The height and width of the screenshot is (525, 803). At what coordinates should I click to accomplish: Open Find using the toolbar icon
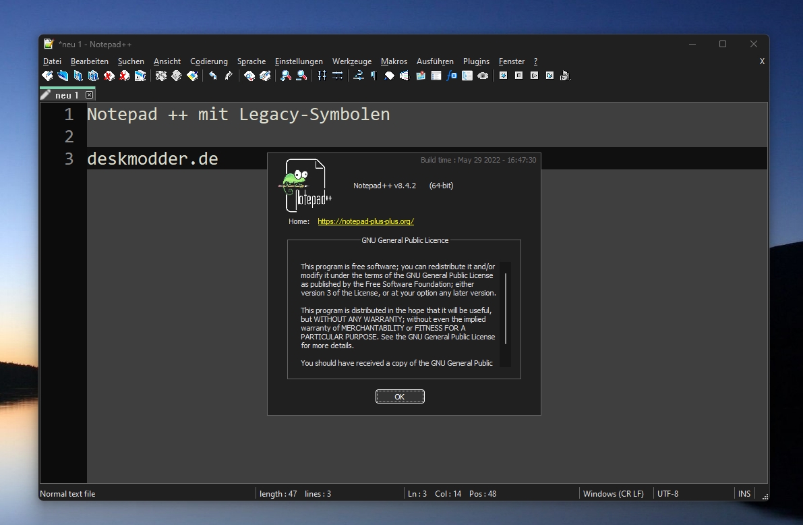coord(249,76)
